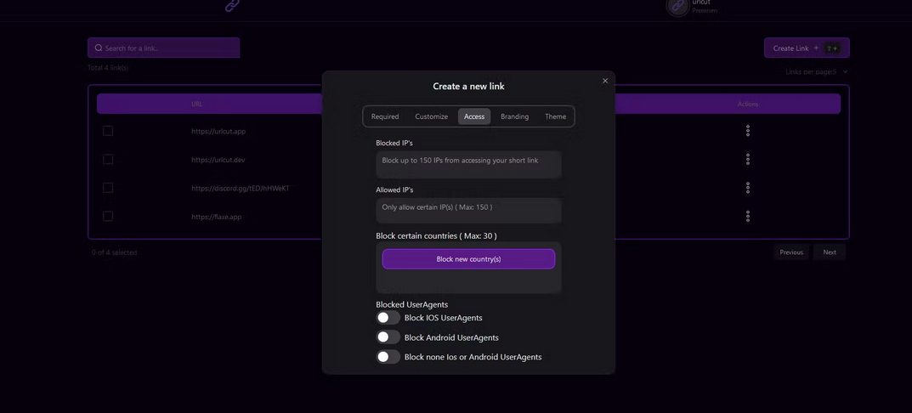
Task: Click the URL column header
Action: pos(197,104)
